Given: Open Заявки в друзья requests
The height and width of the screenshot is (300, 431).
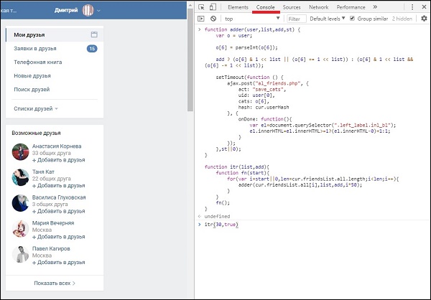Looking at the screenshot, I should (x=34, y=48).
